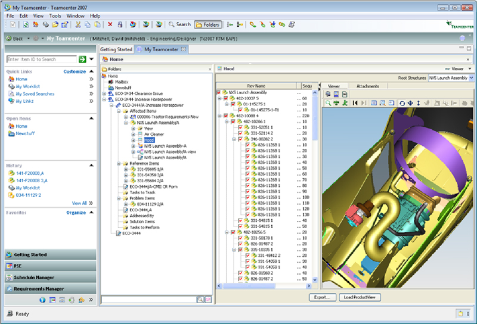477x324 pixels.
Task: Select Air Cleaner in the folders tree
Action: coord(154,135)
